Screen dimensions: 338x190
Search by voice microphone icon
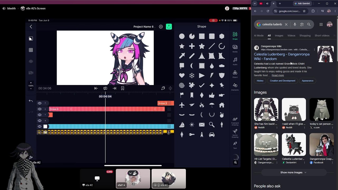click(x=295, y=25)
